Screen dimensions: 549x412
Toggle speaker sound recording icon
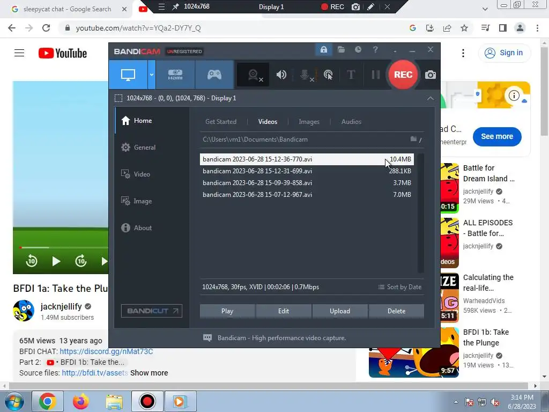point(281,75)
